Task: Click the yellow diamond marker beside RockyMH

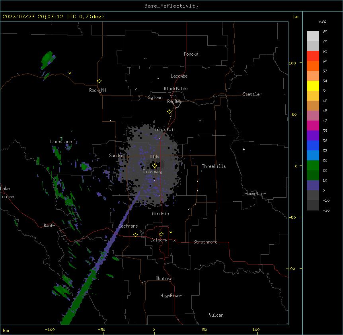Action: click(99, 81)
